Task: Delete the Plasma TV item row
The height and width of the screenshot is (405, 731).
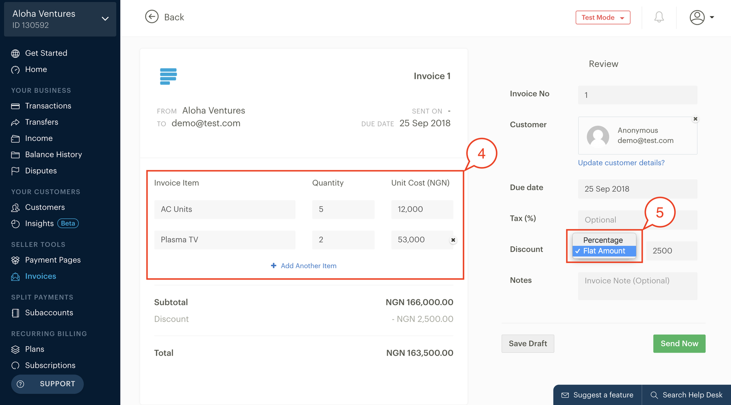Action: tap(453, 240)
